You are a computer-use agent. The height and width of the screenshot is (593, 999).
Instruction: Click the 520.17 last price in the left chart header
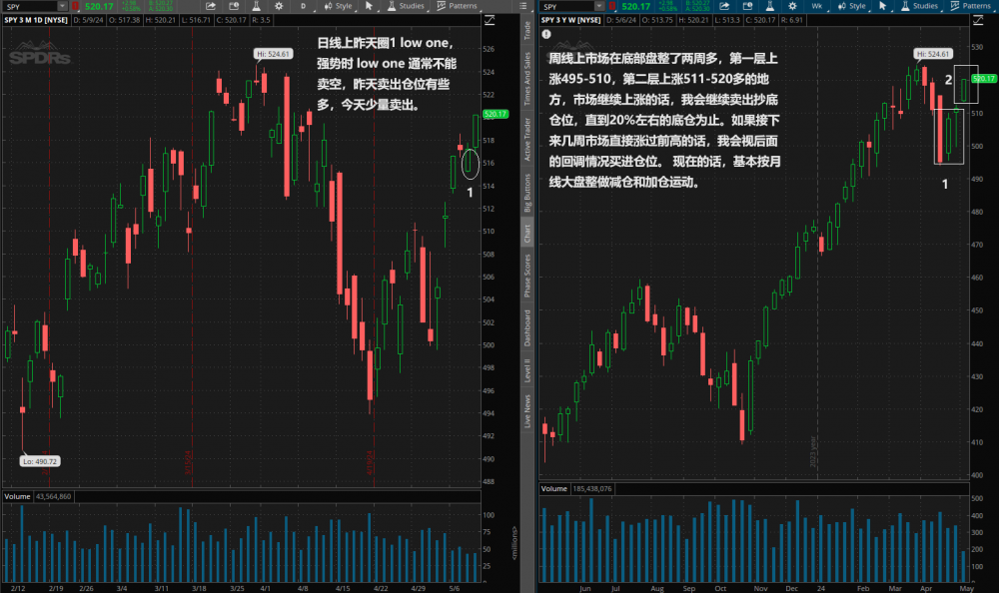99,6
